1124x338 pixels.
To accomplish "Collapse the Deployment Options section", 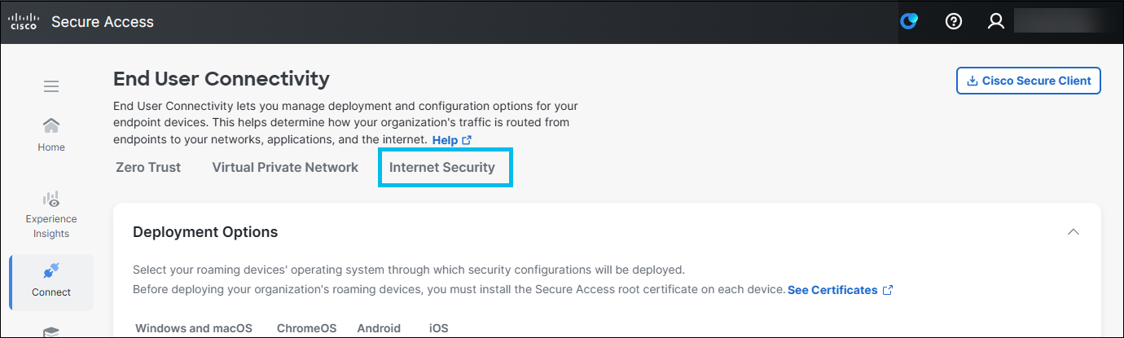I will (1074, 232).
